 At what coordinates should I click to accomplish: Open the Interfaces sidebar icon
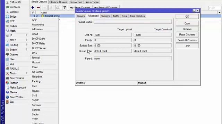7,7
